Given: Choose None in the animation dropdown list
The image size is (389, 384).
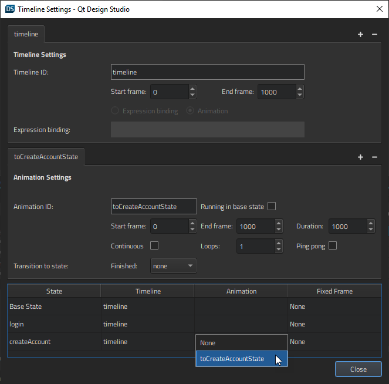Looking at the screenshot, I should (235, 343).
